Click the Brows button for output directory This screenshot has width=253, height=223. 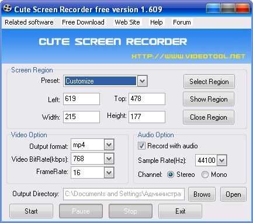click(x=202, y=194)
